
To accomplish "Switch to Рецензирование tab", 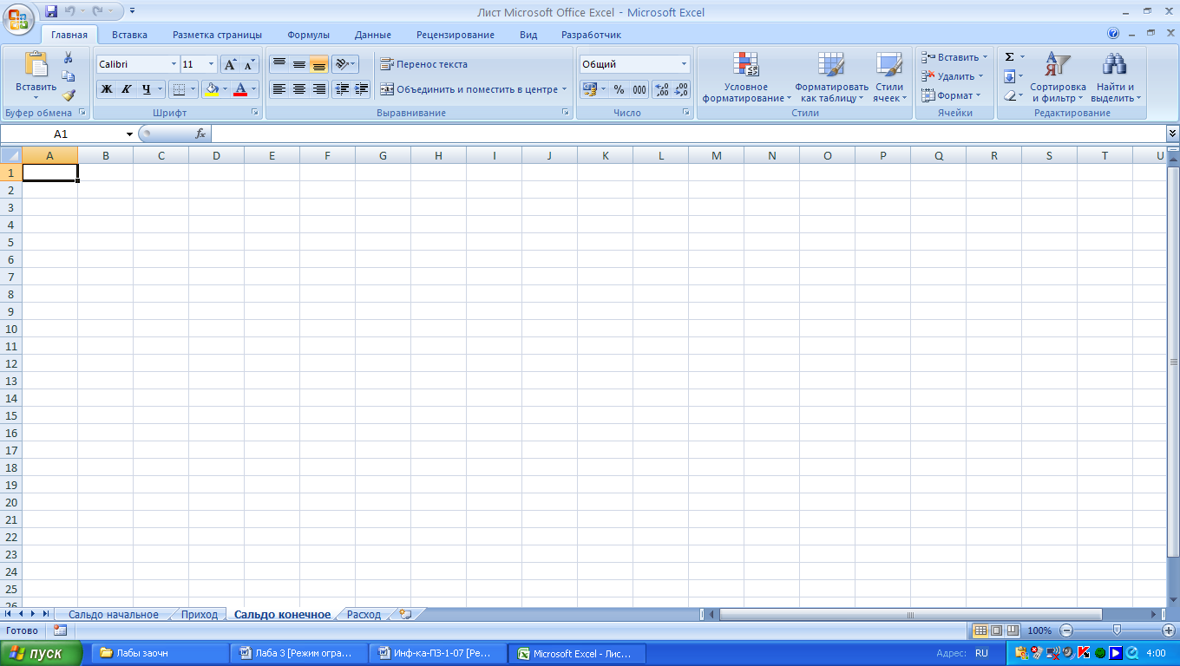I will (456, 36).
